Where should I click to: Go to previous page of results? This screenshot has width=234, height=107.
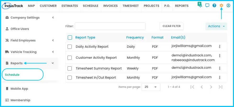coord(202,87)
